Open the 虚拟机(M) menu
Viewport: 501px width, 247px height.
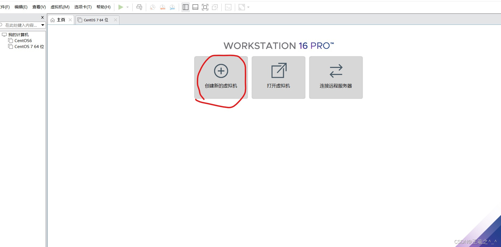pos(60,7)
